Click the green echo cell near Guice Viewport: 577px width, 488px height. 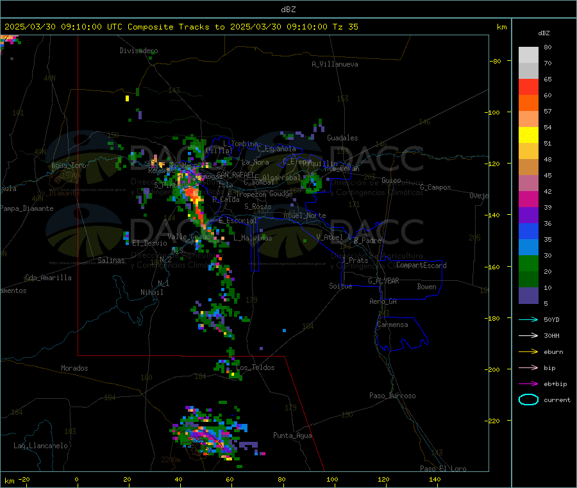(312, 183)
